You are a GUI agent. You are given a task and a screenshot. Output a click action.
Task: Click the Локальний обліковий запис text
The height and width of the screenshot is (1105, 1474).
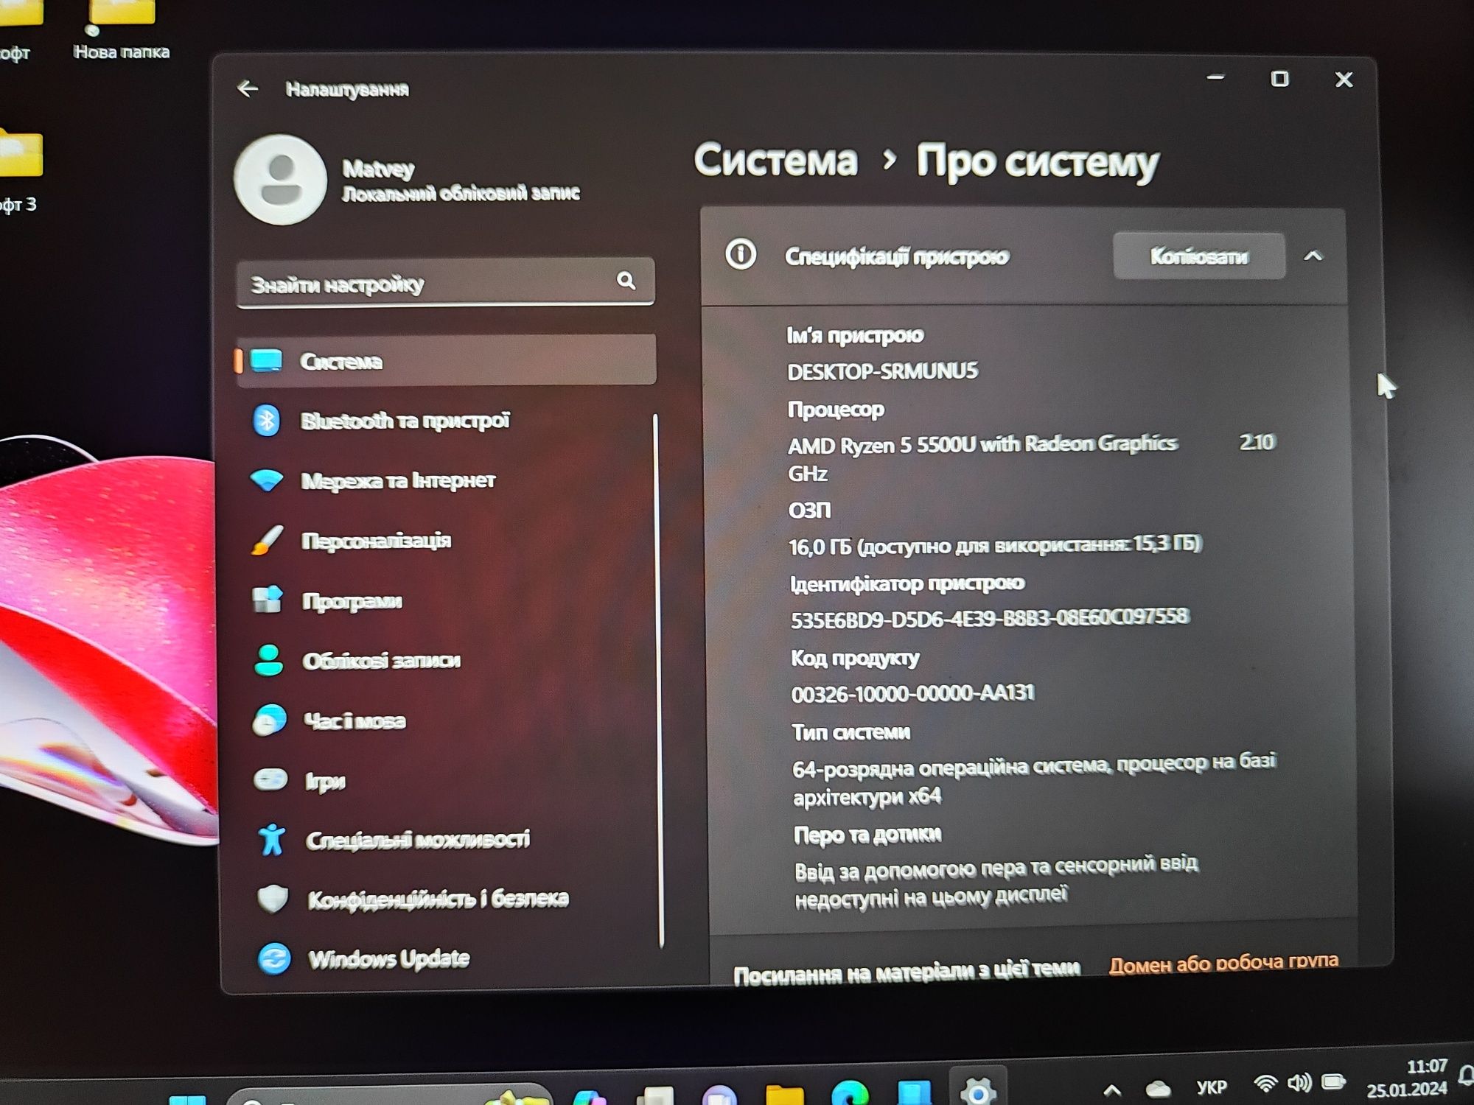pos(461,194)
